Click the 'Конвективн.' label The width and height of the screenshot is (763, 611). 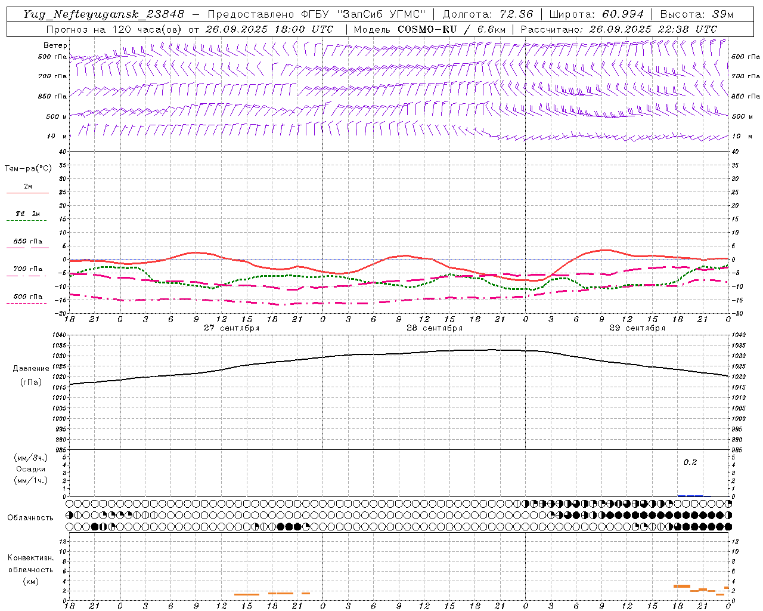coord(31,558)
